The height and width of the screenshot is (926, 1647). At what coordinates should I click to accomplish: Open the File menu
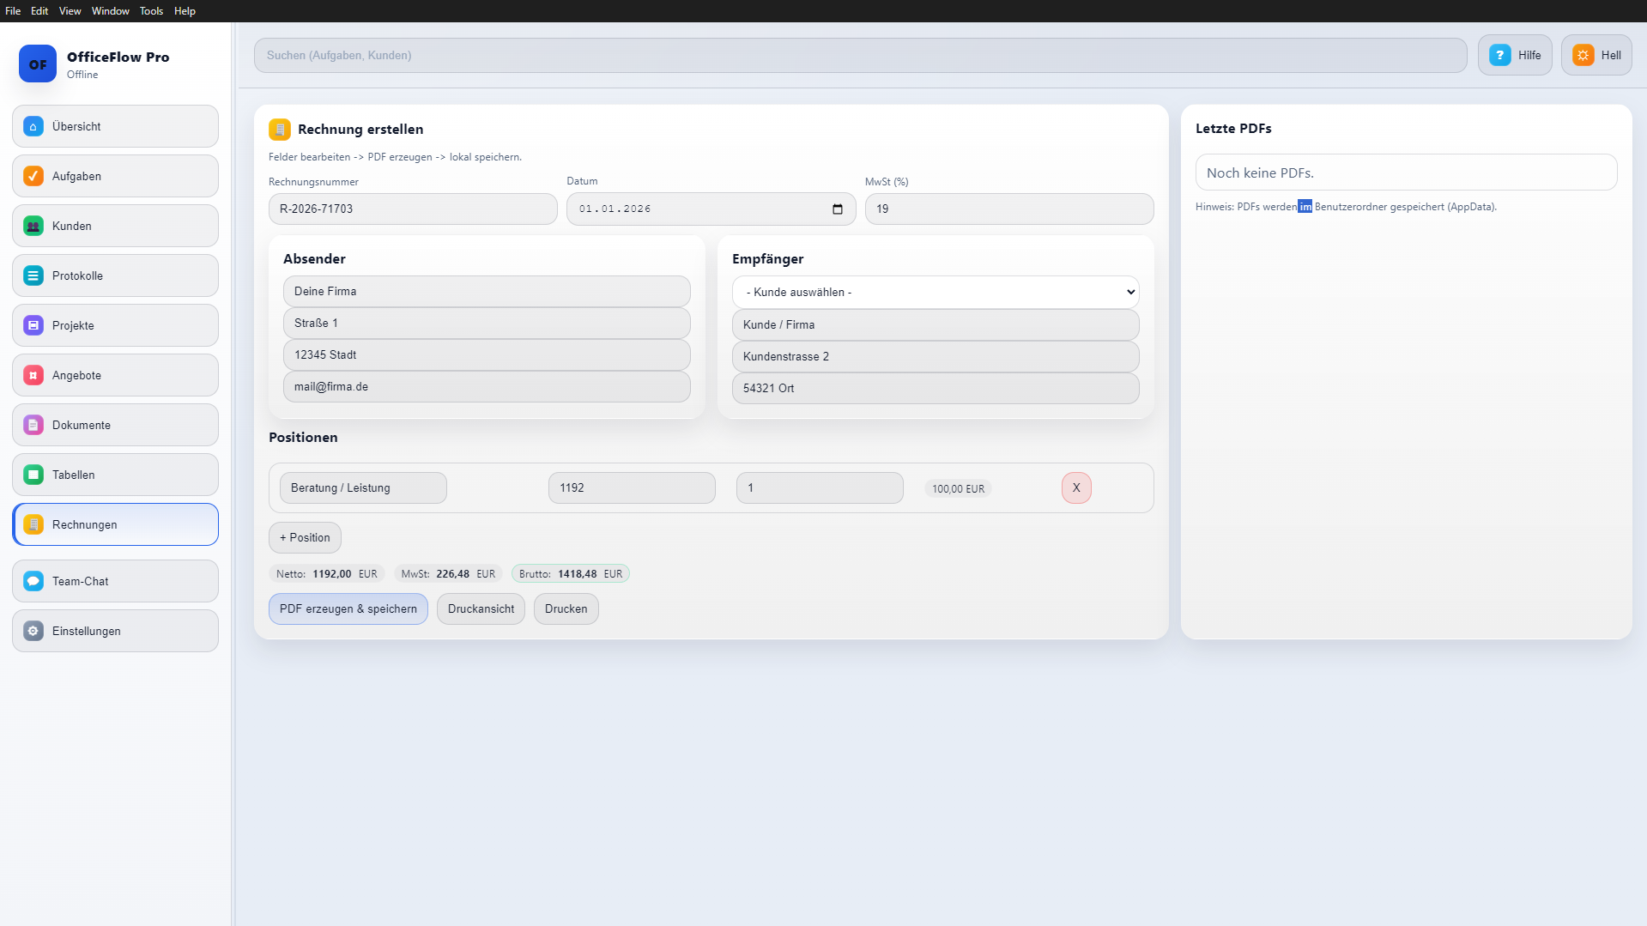[x=13, y=11]
